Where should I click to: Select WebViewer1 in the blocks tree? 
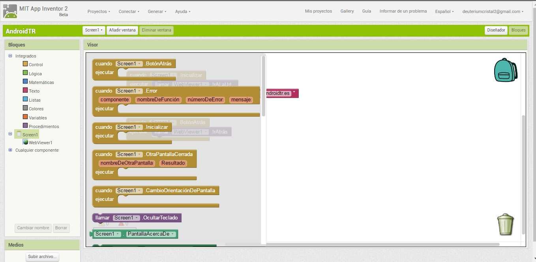tap(41, 143)
